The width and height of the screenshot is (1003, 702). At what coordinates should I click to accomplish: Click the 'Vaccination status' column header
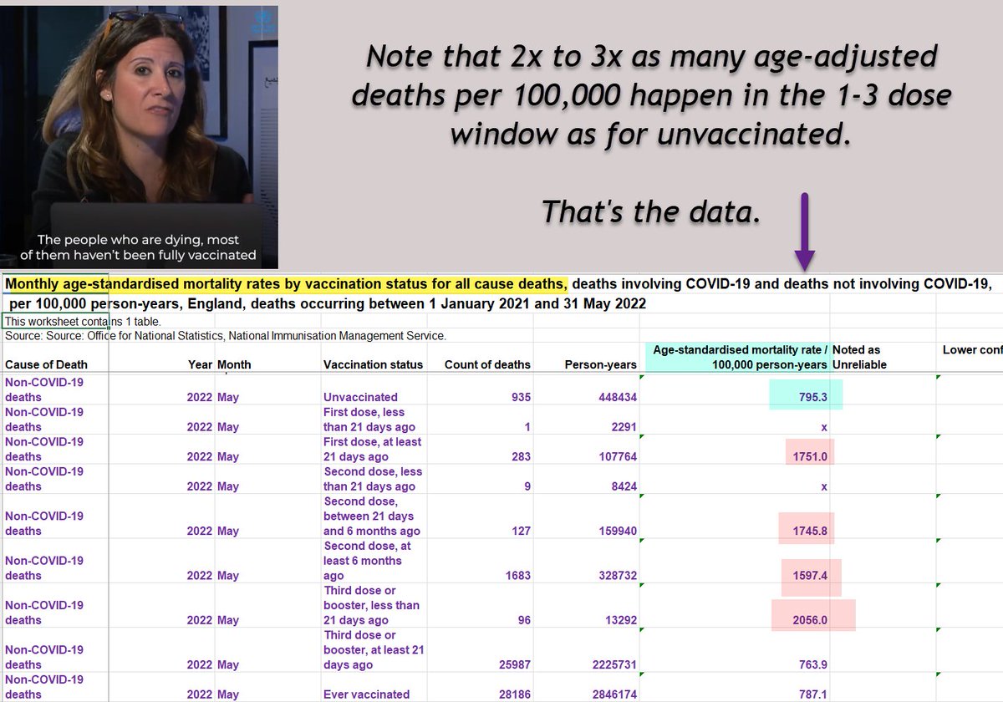(373, 364)
